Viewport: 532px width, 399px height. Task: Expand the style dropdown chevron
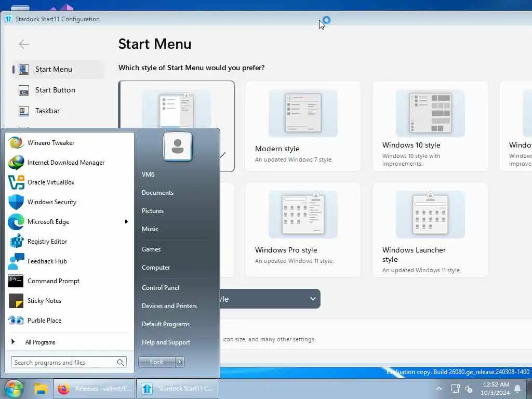pos(313,299)
